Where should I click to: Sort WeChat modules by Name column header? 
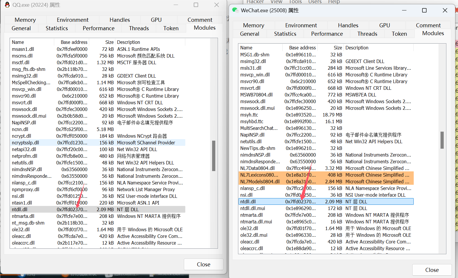260,48
